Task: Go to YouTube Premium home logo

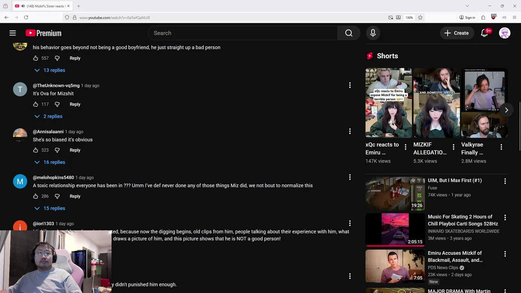Action: (43, 33)
